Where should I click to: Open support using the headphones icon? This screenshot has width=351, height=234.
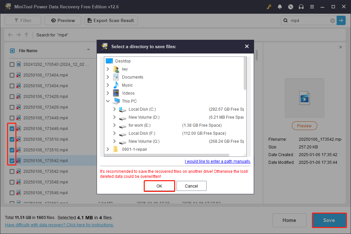301,7
